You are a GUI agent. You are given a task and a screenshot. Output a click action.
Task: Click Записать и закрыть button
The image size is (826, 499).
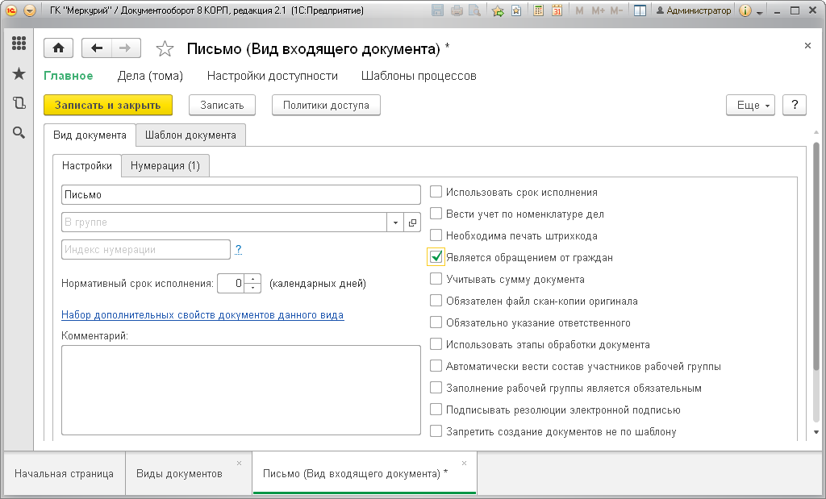[x=108, y=106]
